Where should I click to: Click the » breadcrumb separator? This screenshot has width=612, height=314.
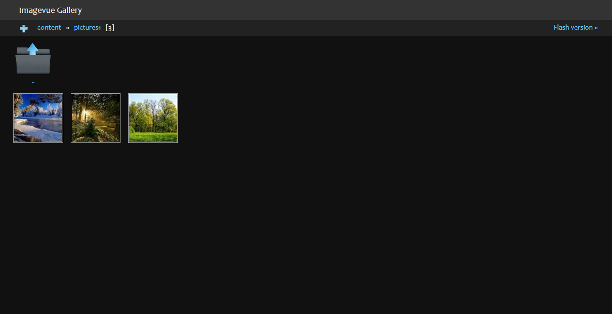click(x=67, y=28)
